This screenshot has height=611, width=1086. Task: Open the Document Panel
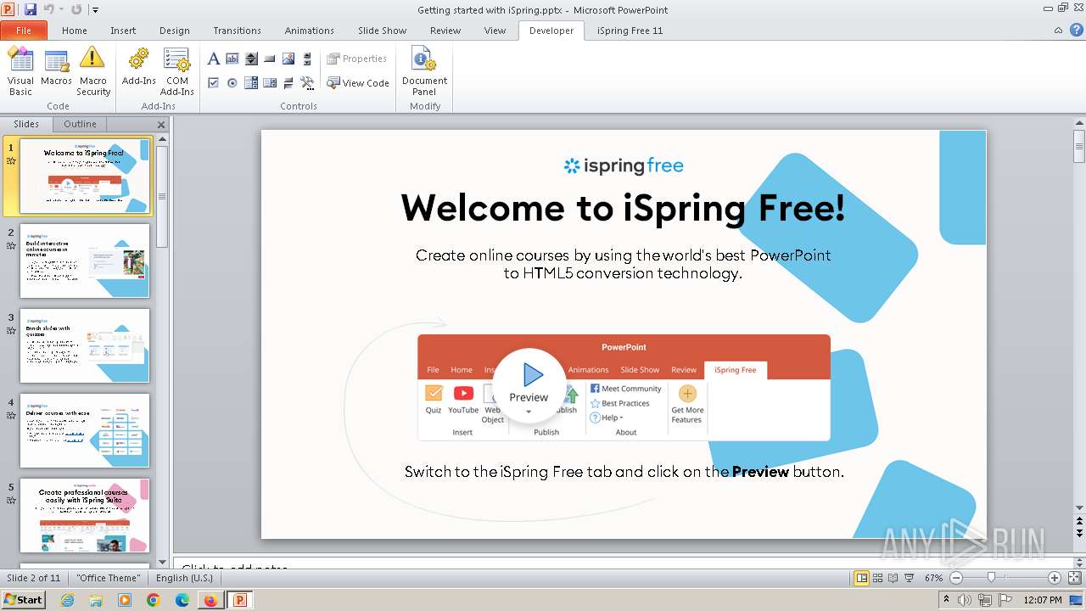(424, 71)
